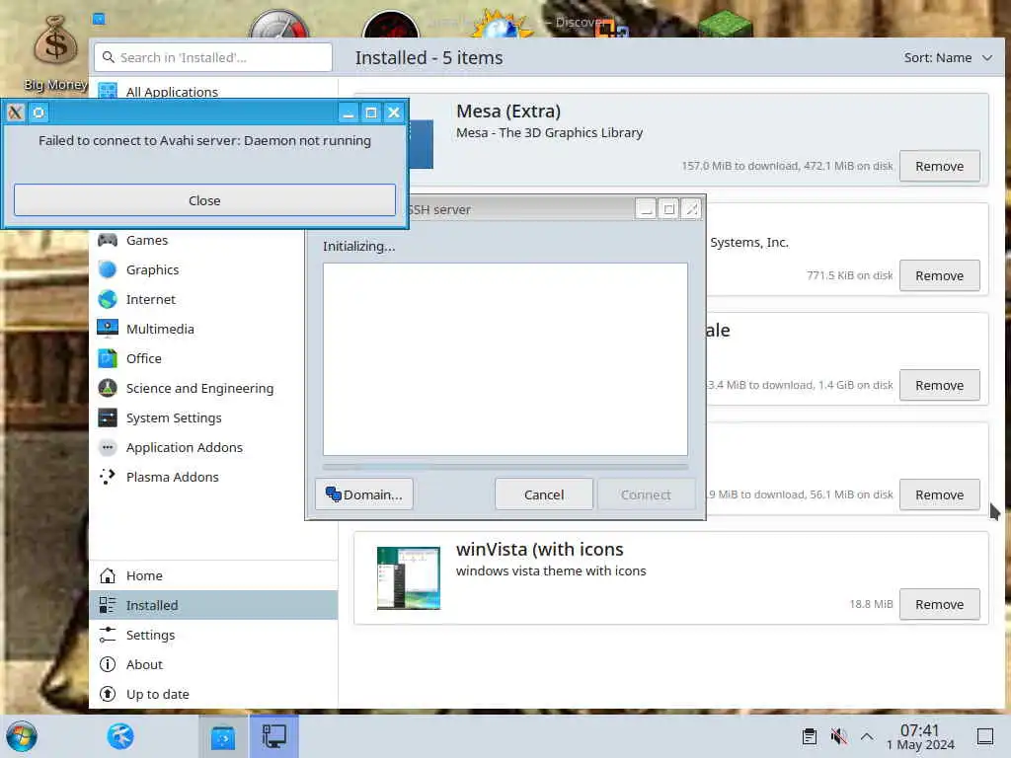Close the Avahi server error dialog

pos(204,200)
